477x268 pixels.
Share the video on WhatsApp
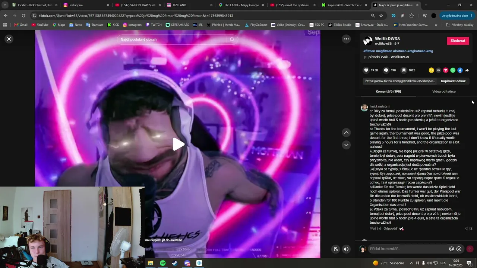[x=453, y=70]
